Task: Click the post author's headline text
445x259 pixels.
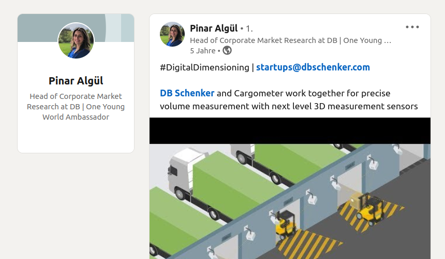Action: [x=290, y=40]
